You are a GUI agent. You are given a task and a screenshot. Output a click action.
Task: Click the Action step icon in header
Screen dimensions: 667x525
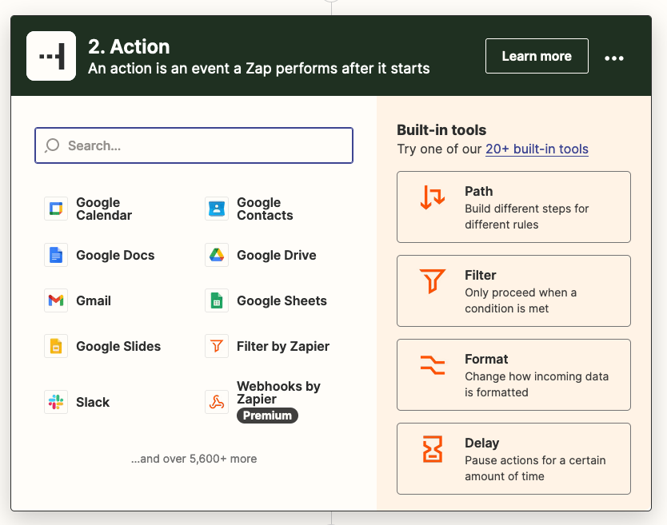(51, 56)
